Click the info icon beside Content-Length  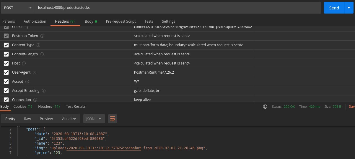[42, 54]
